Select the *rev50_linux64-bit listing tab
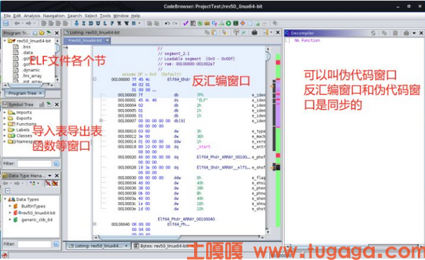Screen dimensions: 425x260 [x=86, y=40]
